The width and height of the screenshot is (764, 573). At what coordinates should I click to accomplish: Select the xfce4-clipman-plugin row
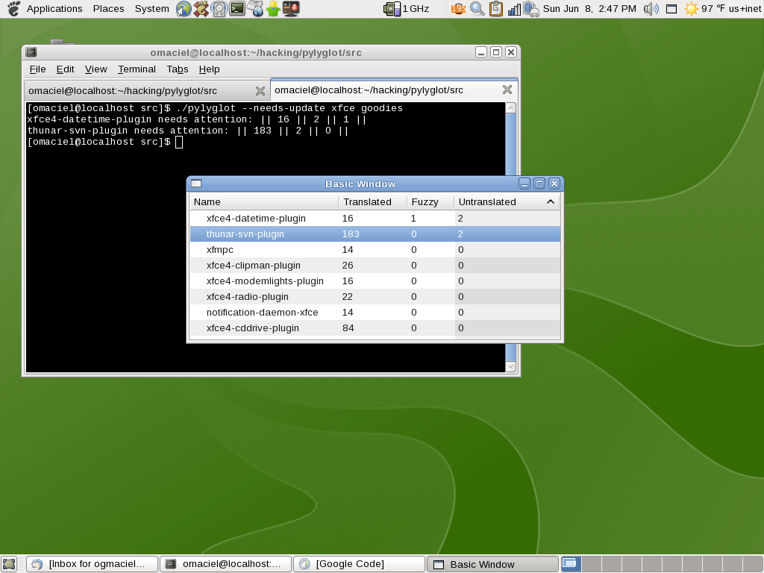click(x=253, y=266)
